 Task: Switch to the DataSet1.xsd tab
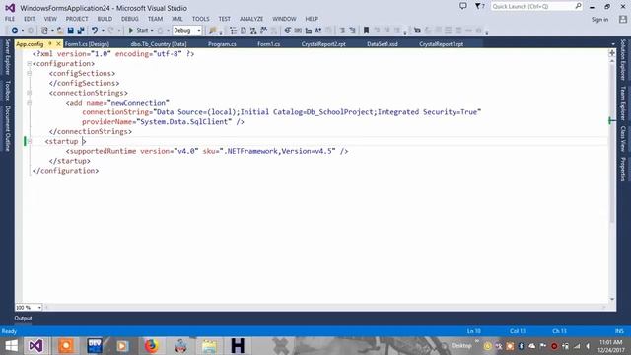coord(383,44)
